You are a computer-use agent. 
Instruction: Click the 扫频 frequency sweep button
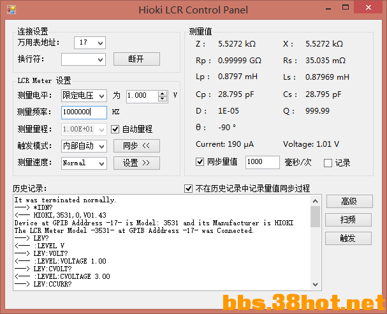(348, 220)
